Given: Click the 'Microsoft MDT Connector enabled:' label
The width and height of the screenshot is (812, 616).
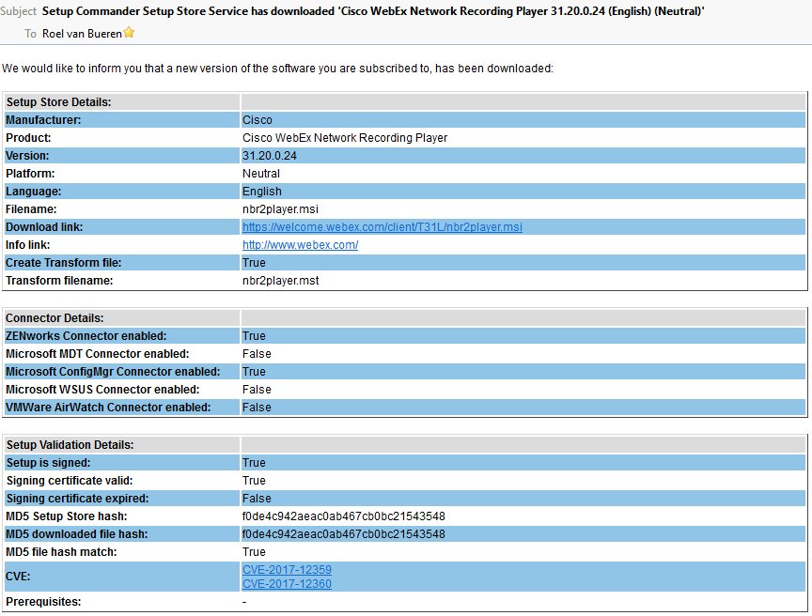Looking at the screenshot, I should tap(98, 354).
